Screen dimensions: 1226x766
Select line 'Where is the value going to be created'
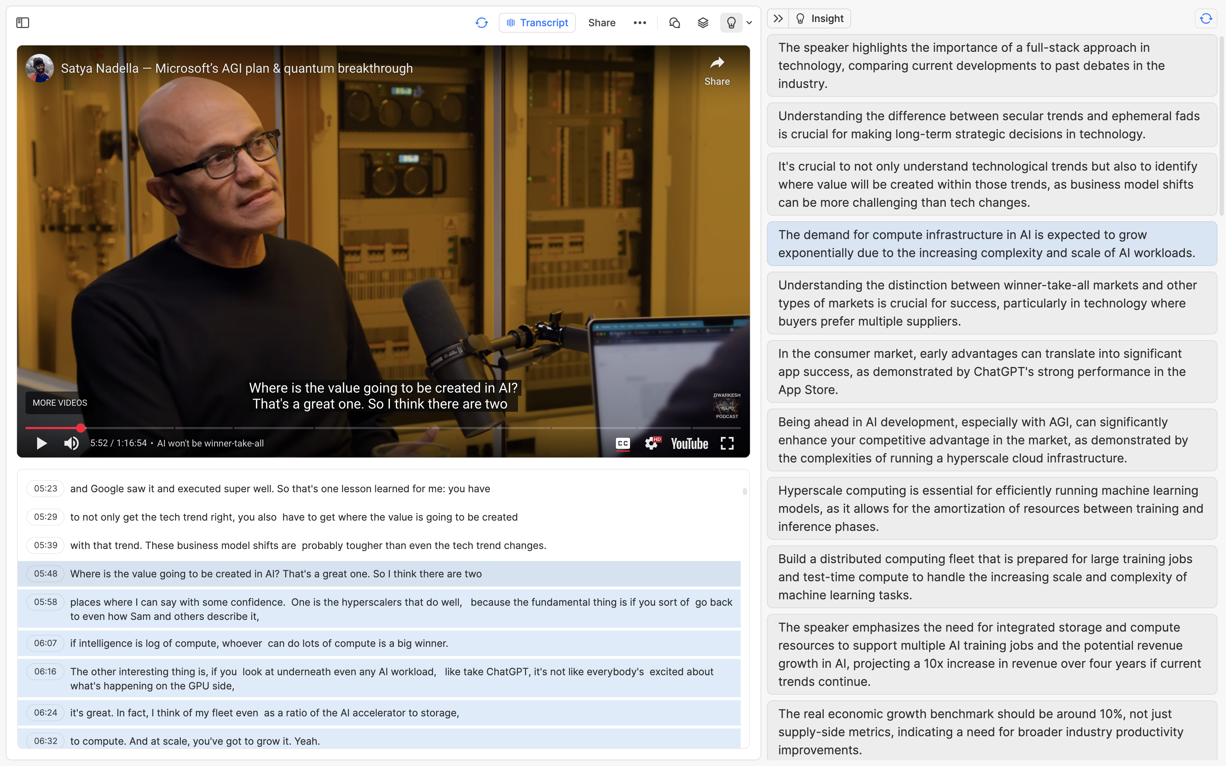(x=379, y=573)
